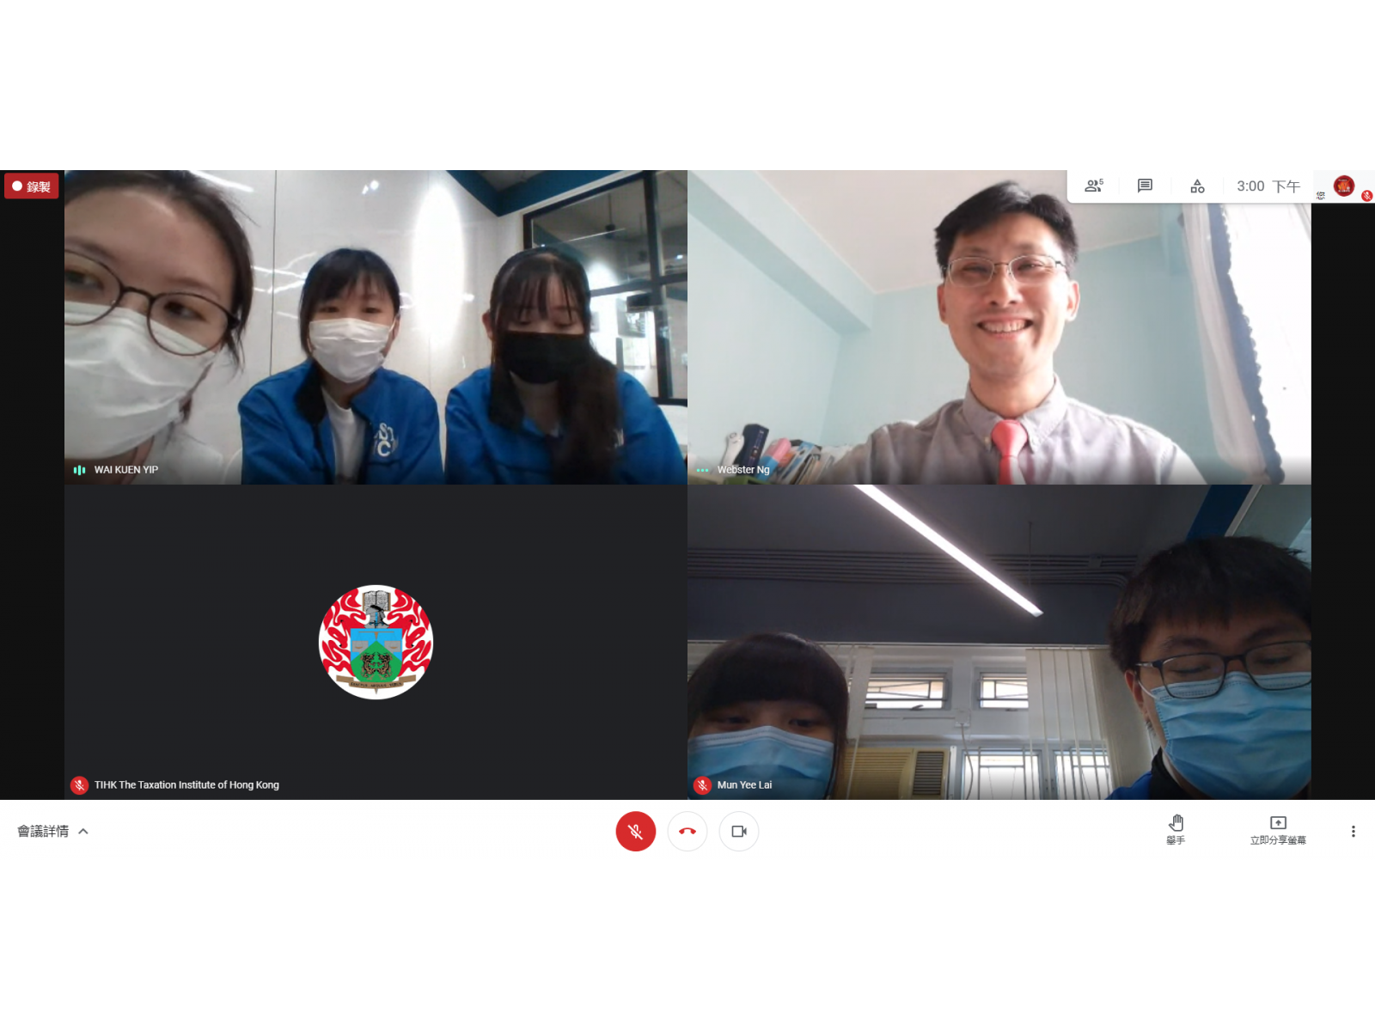Click the 會議詳情 meeting details label
This screenshot has width=1375, height=1031.
[x=43, y=832]
